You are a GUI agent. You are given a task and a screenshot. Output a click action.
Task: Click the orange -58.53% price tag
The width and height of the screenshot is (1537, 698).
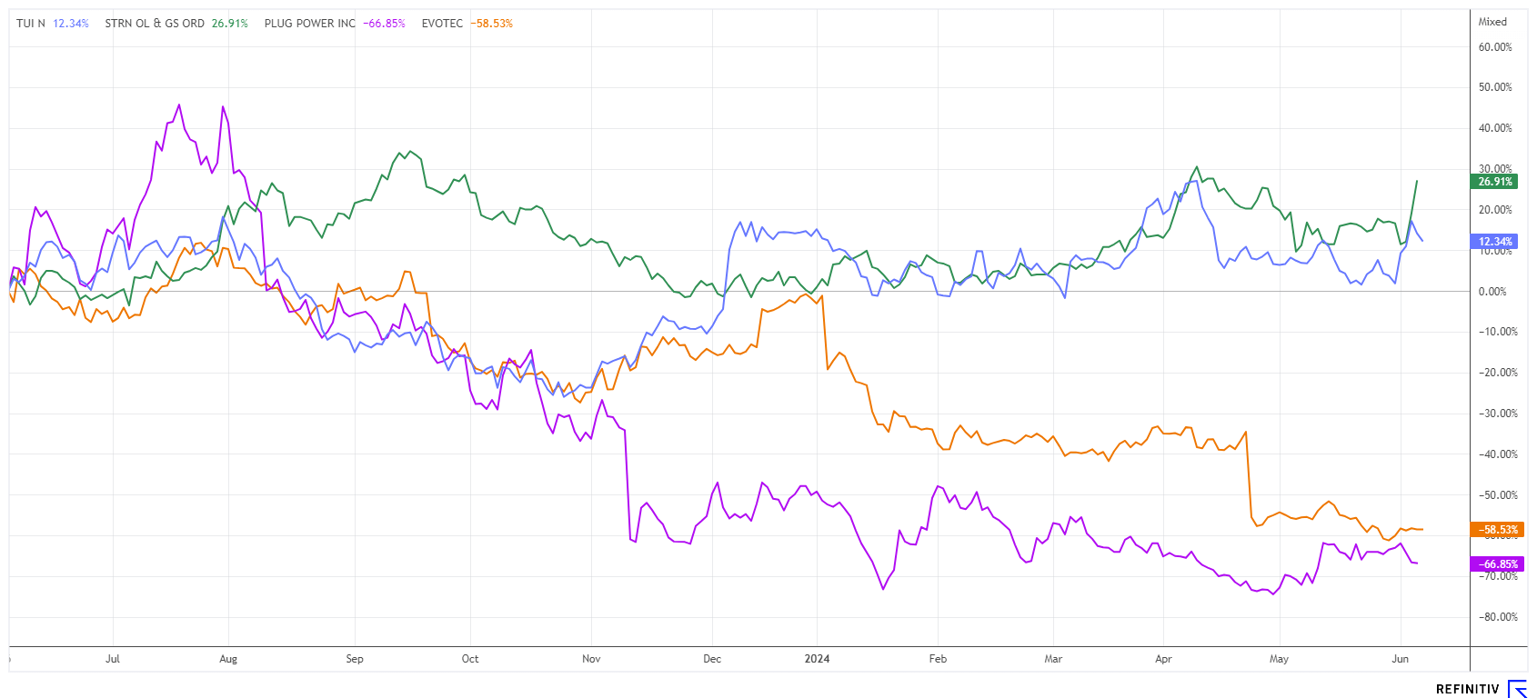(1494, 530)
